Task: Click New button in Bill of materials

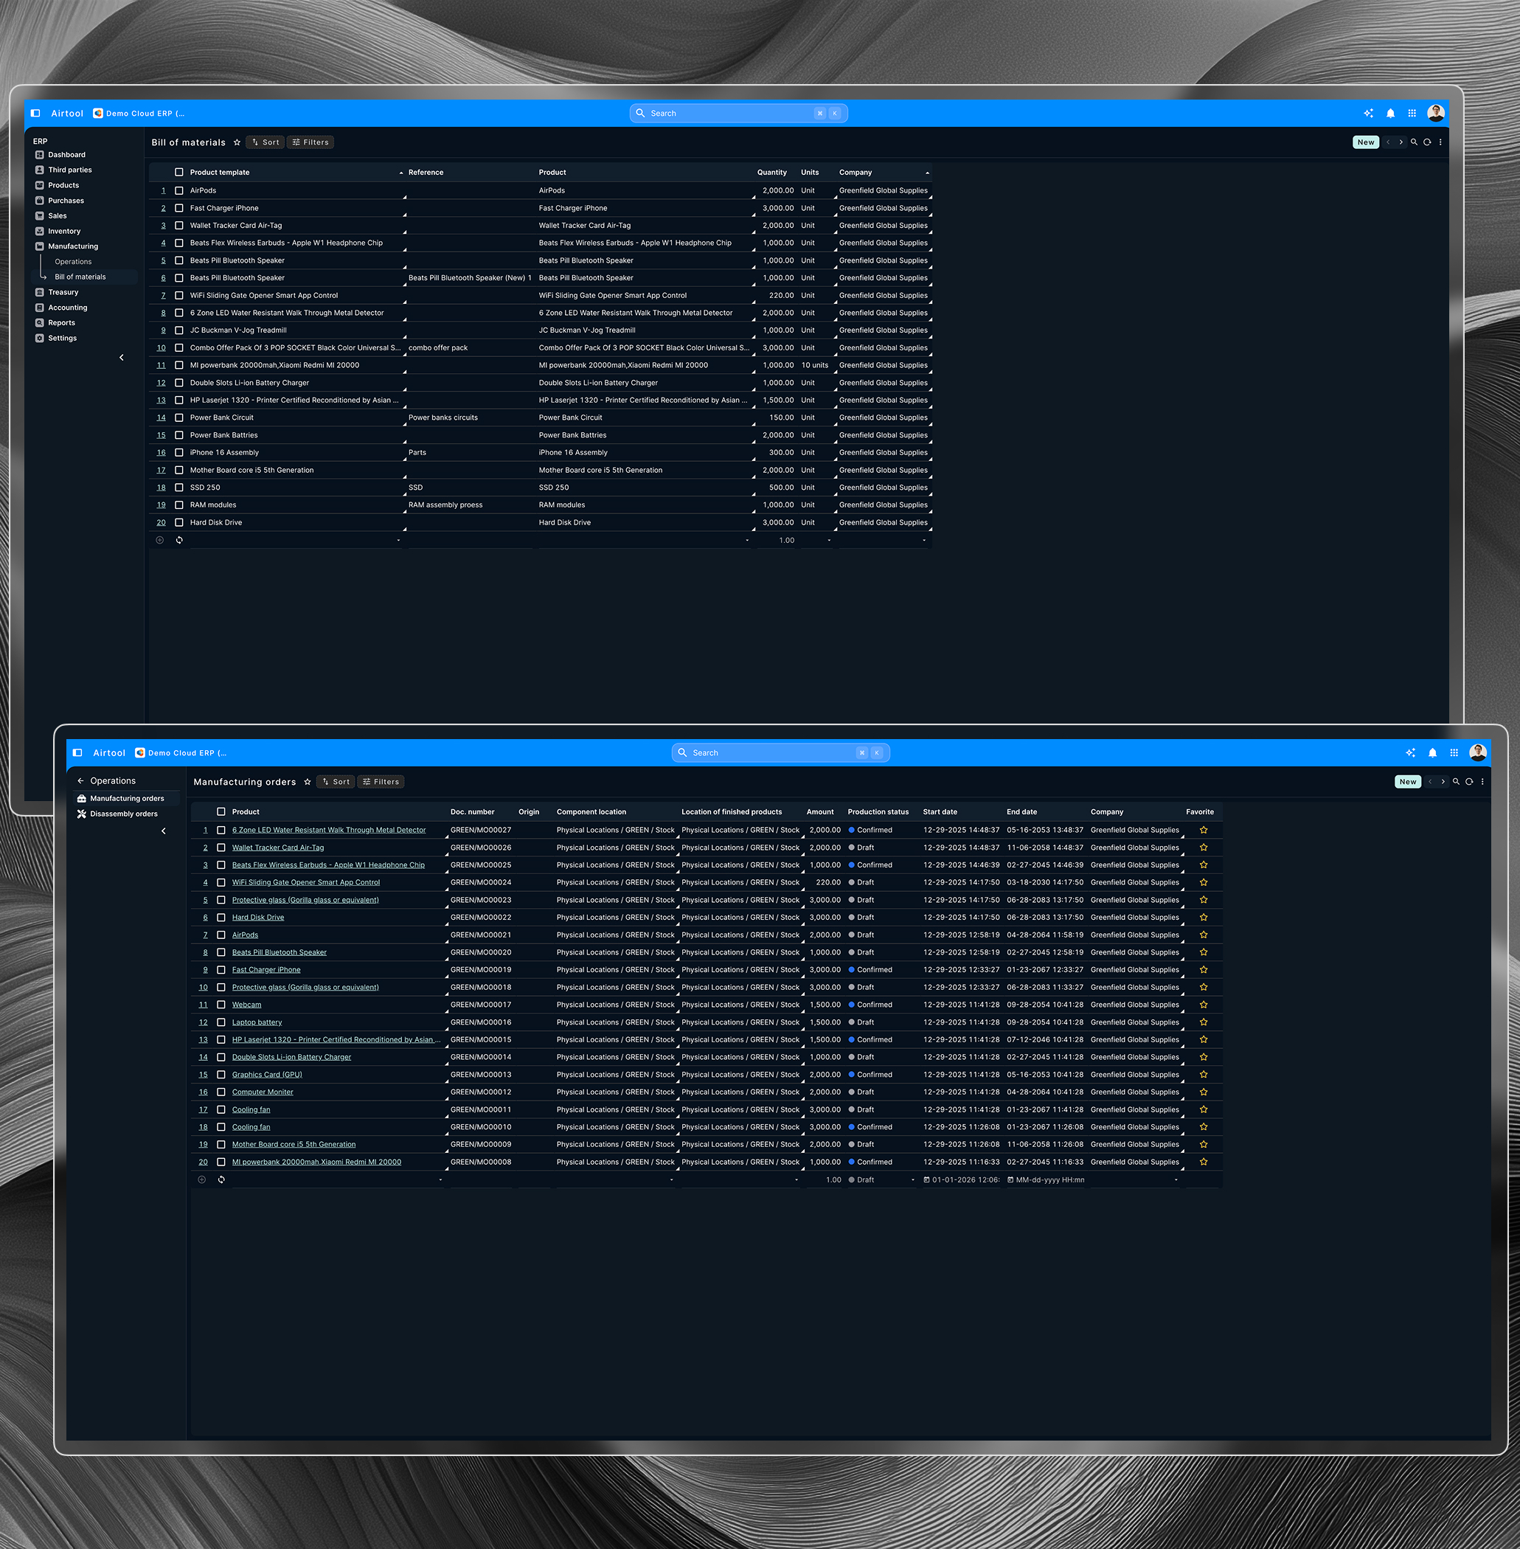Action: [x=1365, y=143]
